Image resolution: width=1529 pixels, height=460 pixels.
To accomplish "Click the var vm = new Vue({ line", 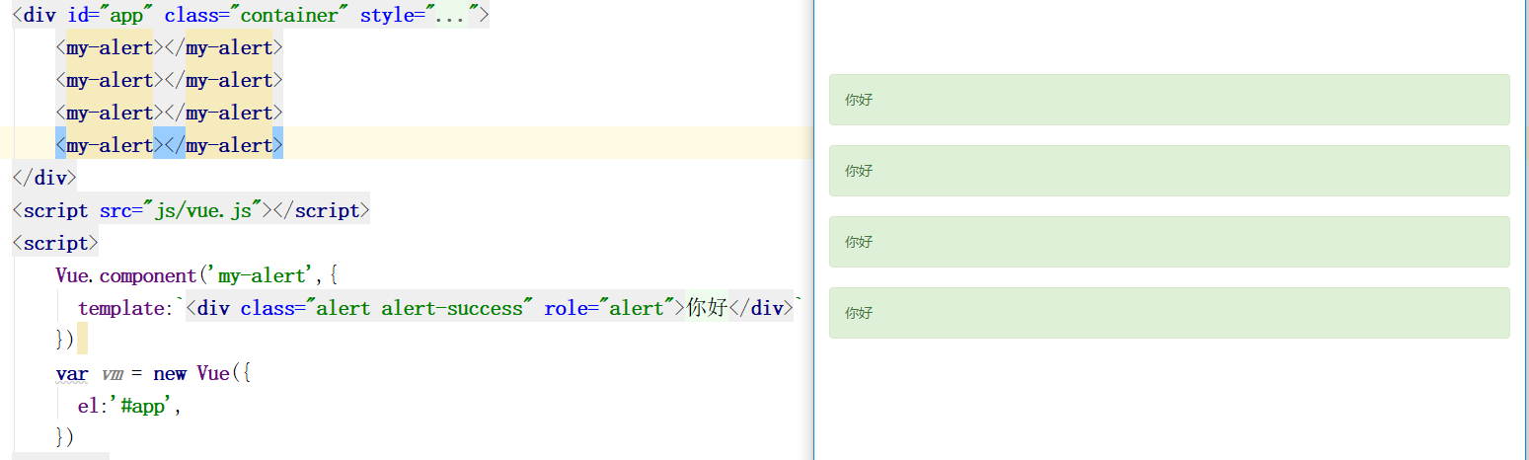I will pos(154,373).
